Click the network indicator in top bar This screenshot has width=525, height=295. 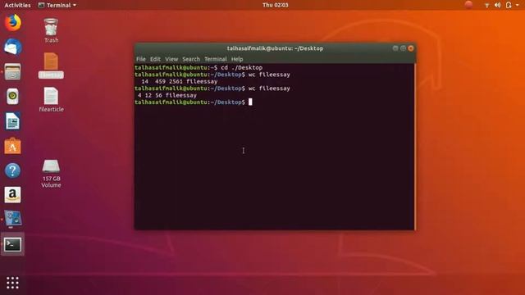486,5
